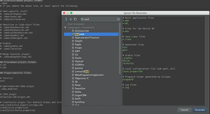Click 'crashlytics.properties' in background editor
Viewport: 210px width, 114px height.
14,108
